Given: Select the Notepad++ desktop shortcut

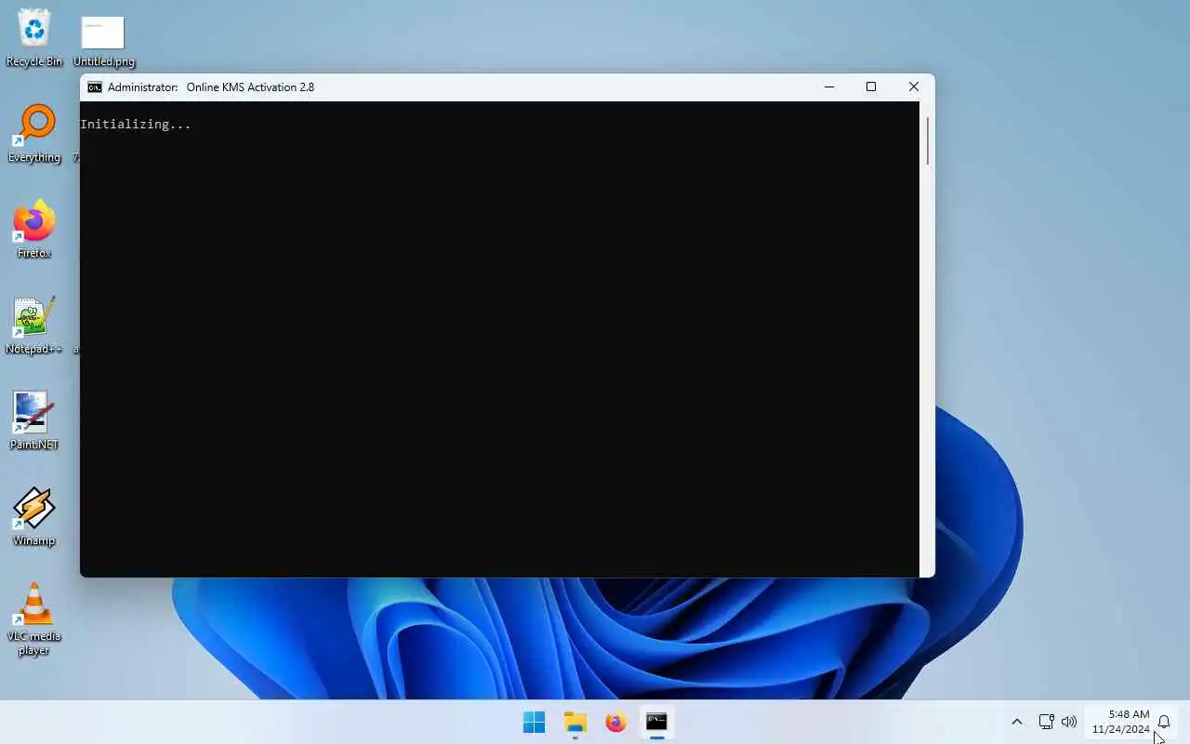Looking at the screenshot, I should [x=34, y=326].
